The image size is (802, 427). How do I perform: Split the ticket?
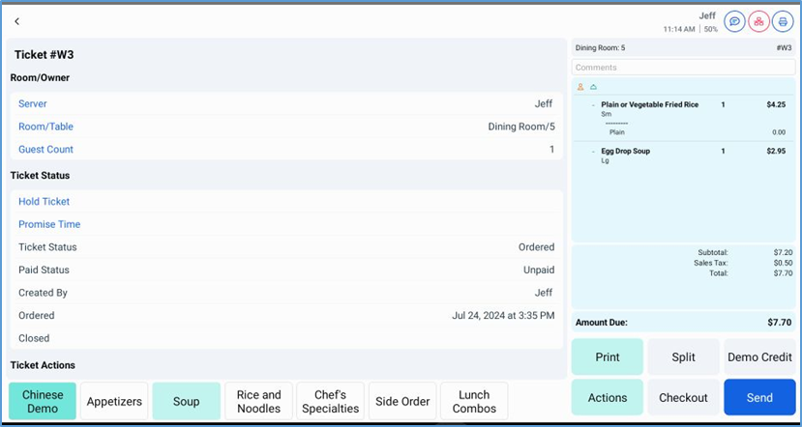tap(683, 356)
